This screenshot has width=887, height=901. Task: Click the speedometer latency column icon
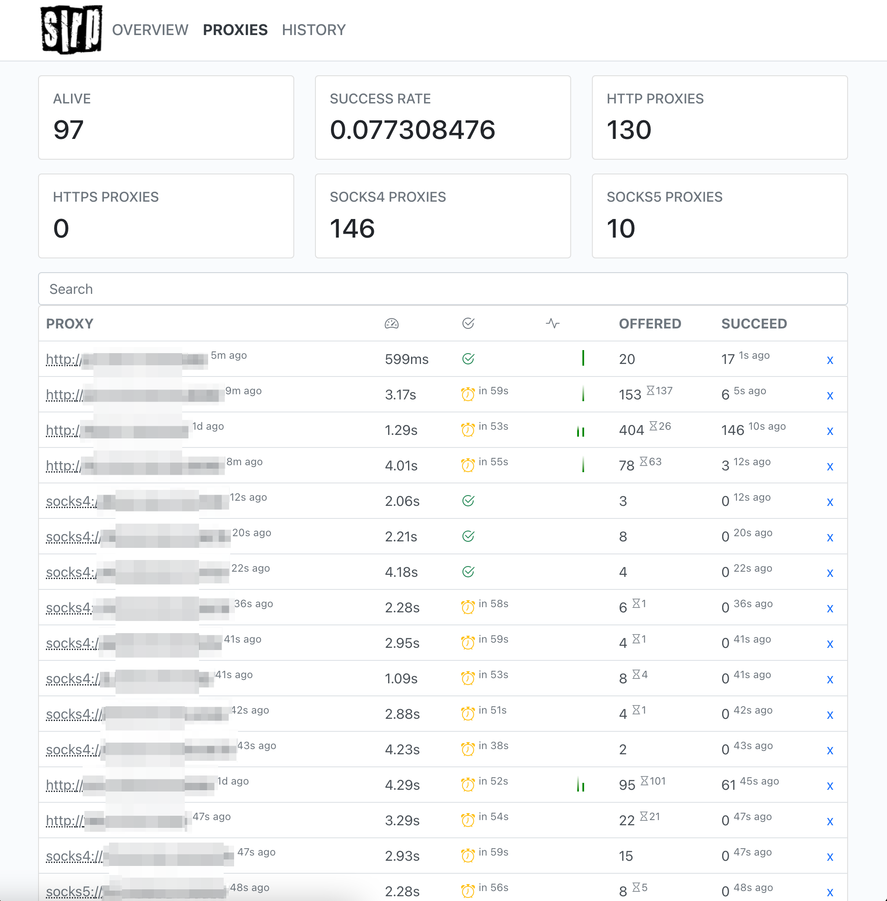tap(391, 324)
